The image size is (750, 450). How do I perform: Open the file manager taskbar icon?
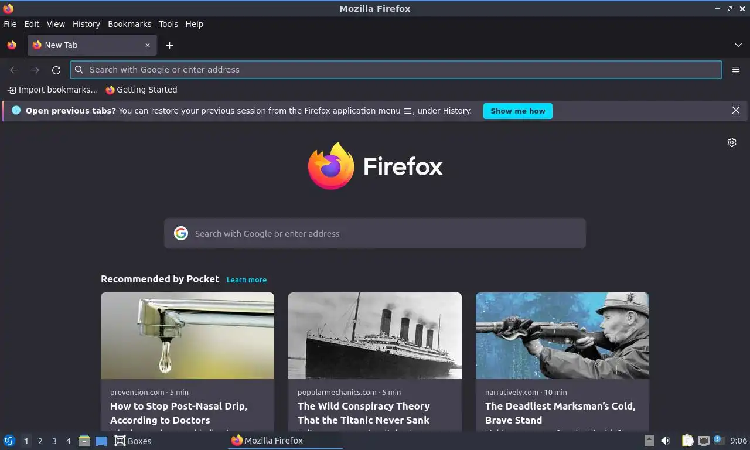[84, 441]
